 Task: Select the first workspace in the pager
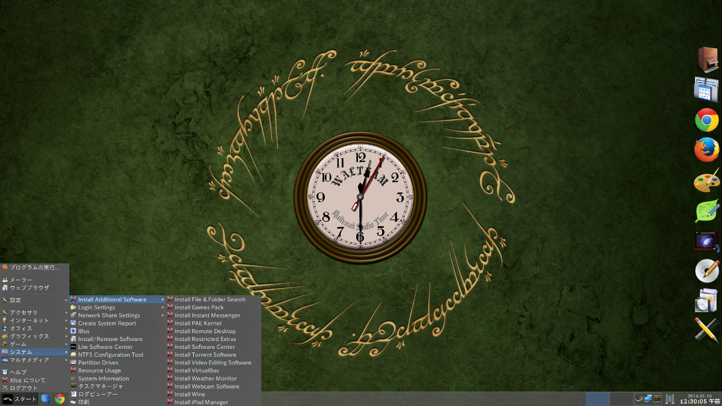[597, 399]
